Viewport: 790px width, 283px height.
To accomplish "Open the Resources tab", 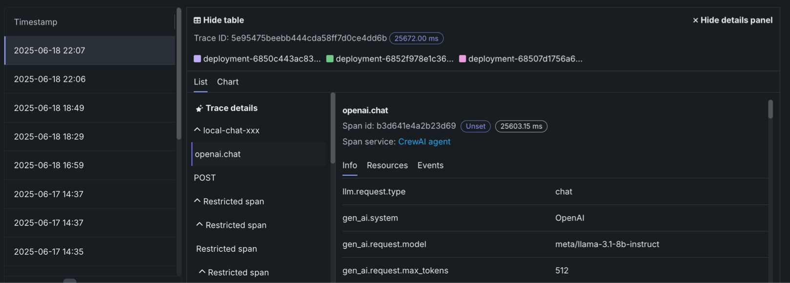I will [x=387, y=165].
